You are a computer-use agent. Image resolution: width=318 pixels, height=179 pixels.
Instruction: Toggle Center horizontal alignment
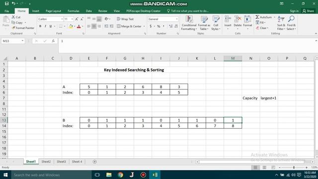pos(94,26)
